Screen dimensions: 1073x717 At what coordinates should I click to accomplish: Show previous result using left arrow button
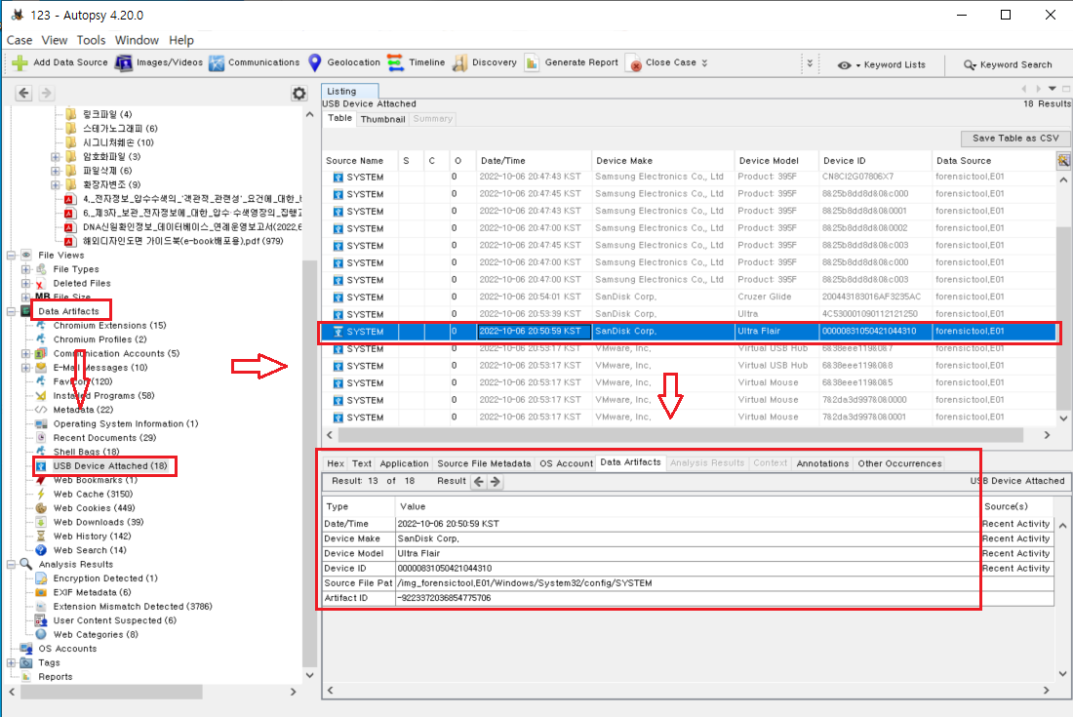pyautogui.click(x=479, y=482)
